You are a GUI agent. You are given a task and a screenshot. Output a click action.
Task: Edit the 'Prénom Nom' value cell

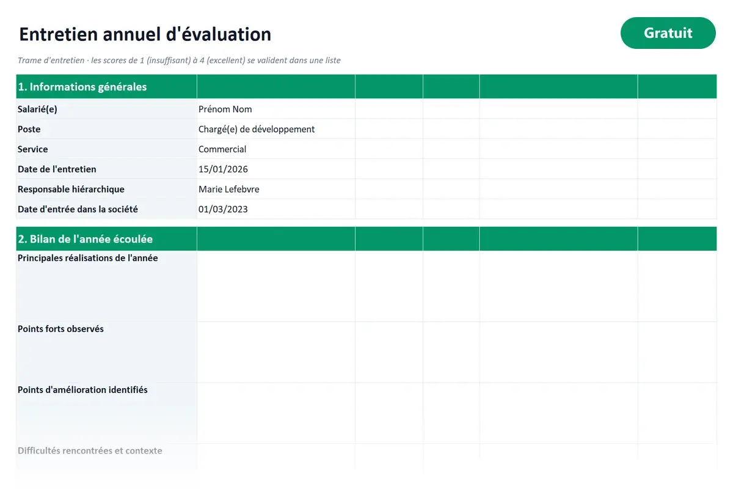[276, 109]
